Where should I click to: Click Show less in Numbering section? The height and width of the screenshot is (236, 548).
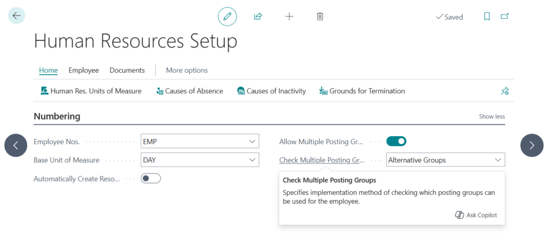click(491, 117)
